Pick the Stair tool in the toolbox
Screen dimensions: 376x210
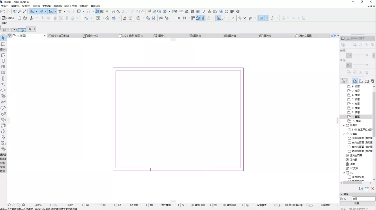tap(3, 96)
